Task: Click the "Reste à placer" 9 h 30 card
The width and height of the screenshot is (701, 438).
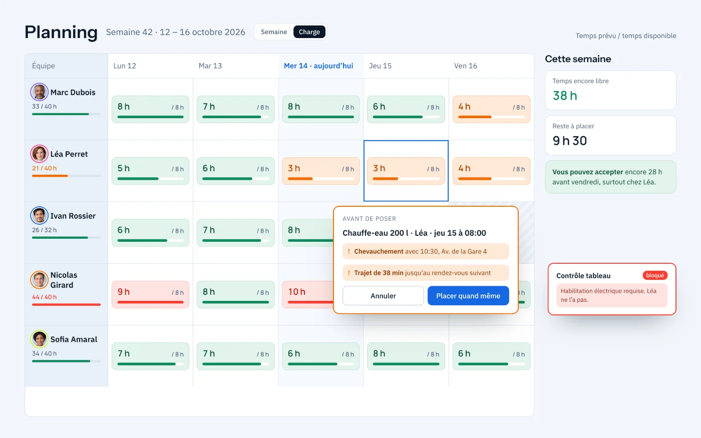Action: (610, 135)
